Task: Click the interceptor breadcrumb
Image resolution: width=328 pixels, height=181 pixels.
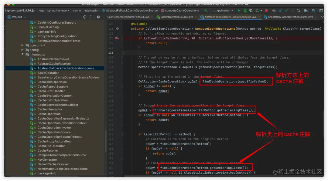Action: [x=91, y=10]
